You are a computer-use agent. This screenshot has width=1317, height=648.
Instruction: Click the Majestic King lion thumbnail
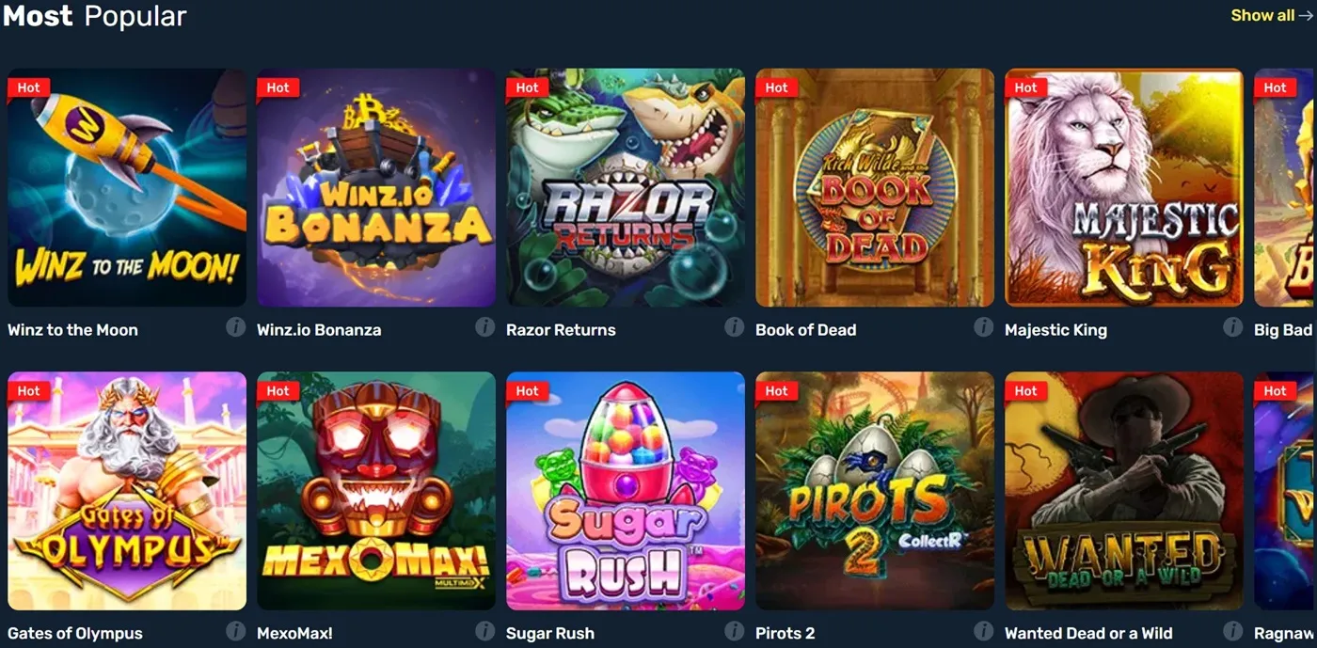click(1124, 187)
